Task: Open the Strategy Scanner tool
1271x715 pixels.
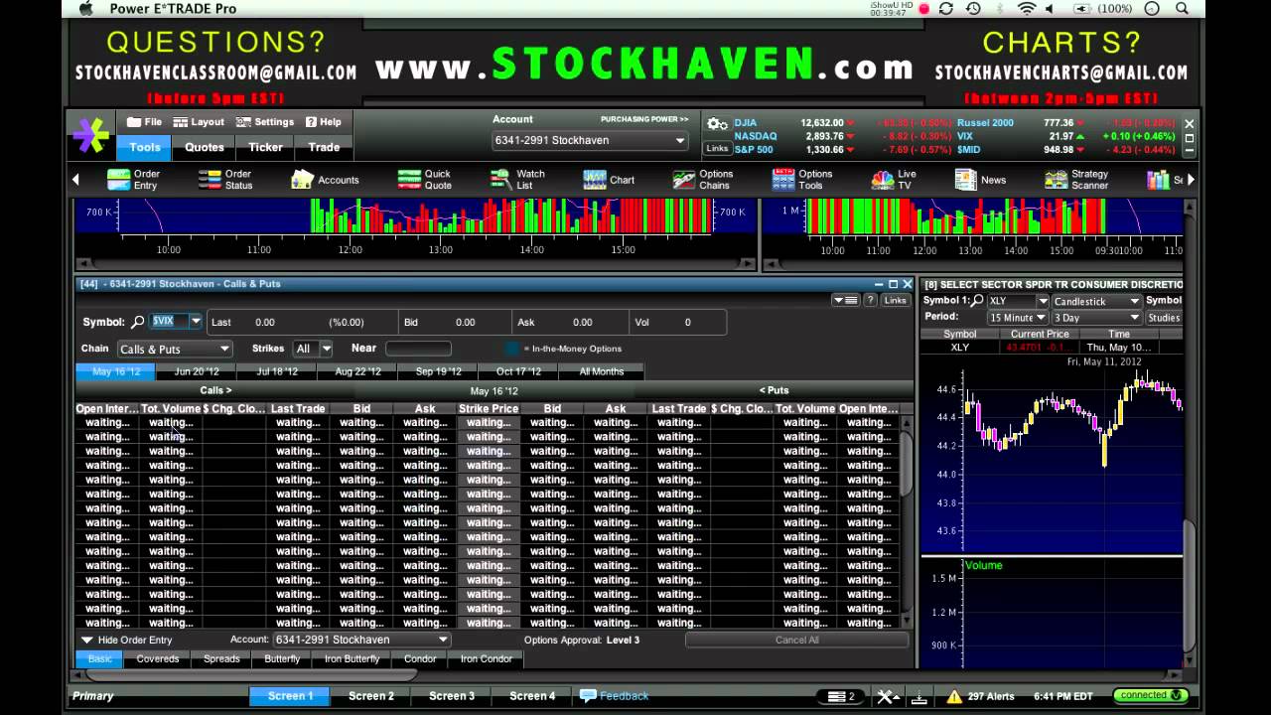Action: coord(1076,180)
